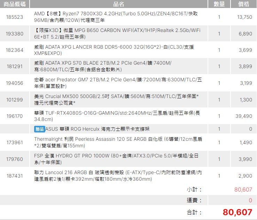Click the price 39,490
The width and height of the screenshot is (257, 220).
coord(244,116)
